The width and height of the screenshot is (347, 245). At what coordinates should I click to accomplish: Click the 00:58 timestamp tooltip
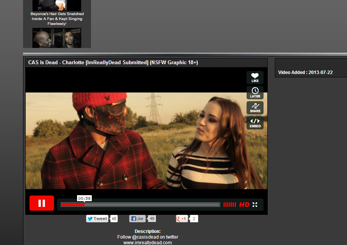[84, 198]
